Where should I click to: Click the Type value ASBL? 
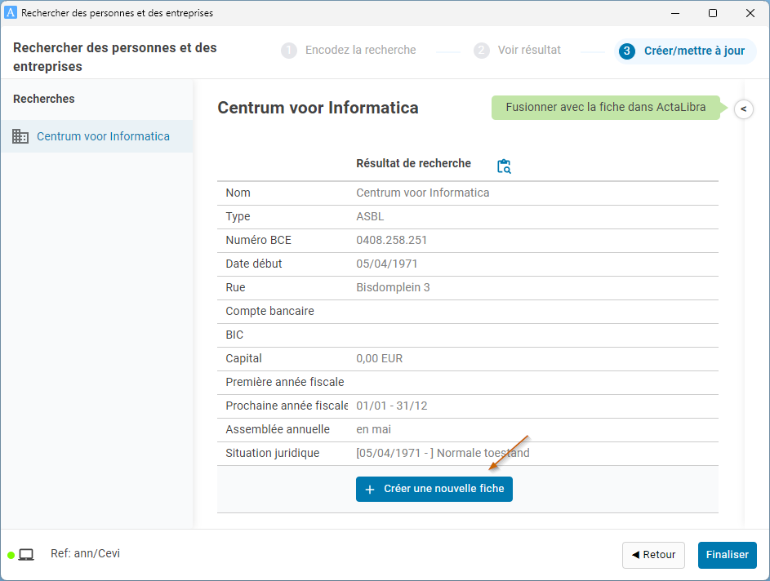coord(370,216)
